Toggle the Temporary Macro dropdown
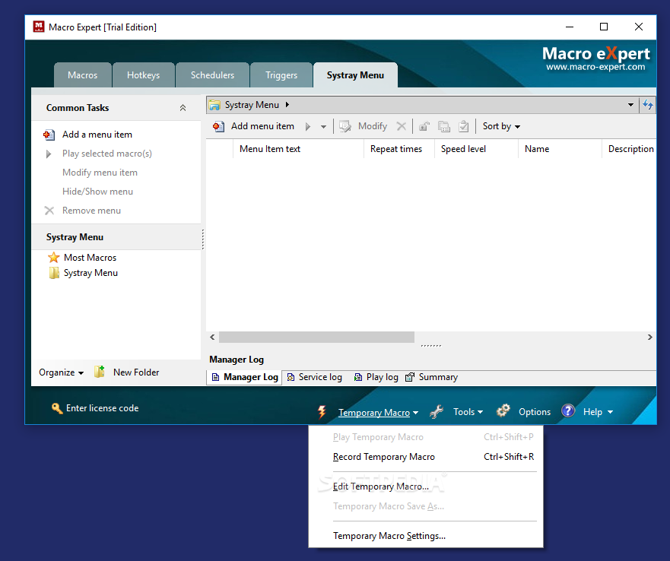The image size is (670, 561). pyautogui.click(x=378, y=413)
